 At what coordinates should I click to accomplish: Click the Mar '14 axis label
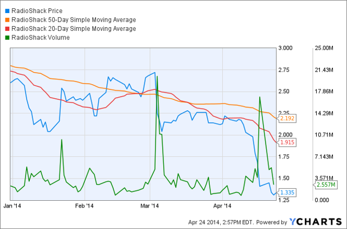pyautogui.click(x=150, y=206)
